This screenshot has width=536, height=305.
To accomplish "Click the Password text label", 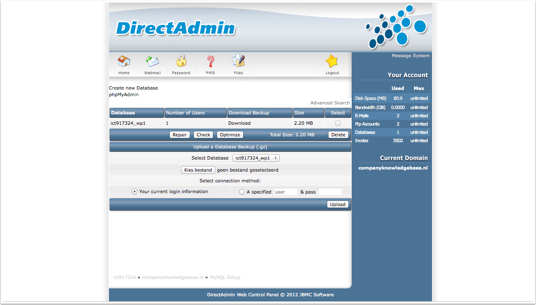I will pos(181,73).
